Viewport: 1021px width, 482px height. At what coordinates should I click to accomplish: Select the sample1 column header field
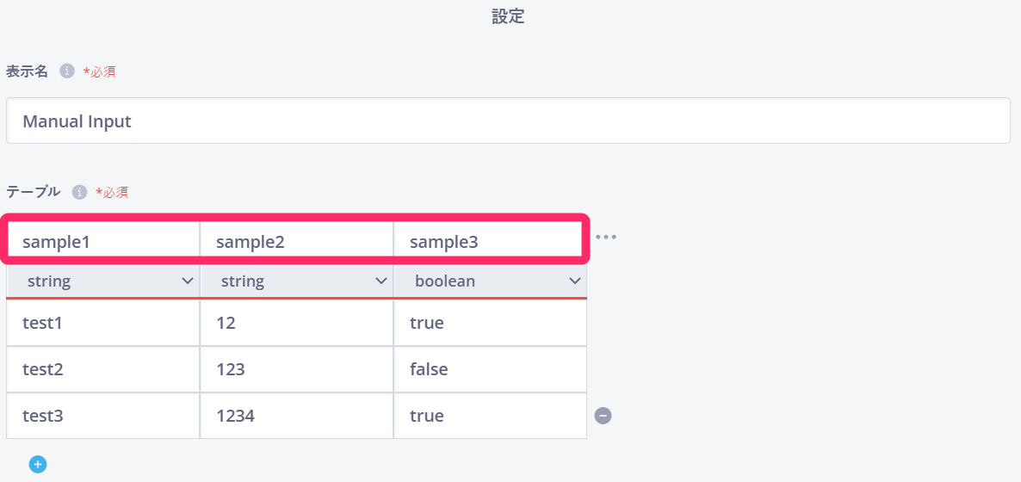point(104,243)
